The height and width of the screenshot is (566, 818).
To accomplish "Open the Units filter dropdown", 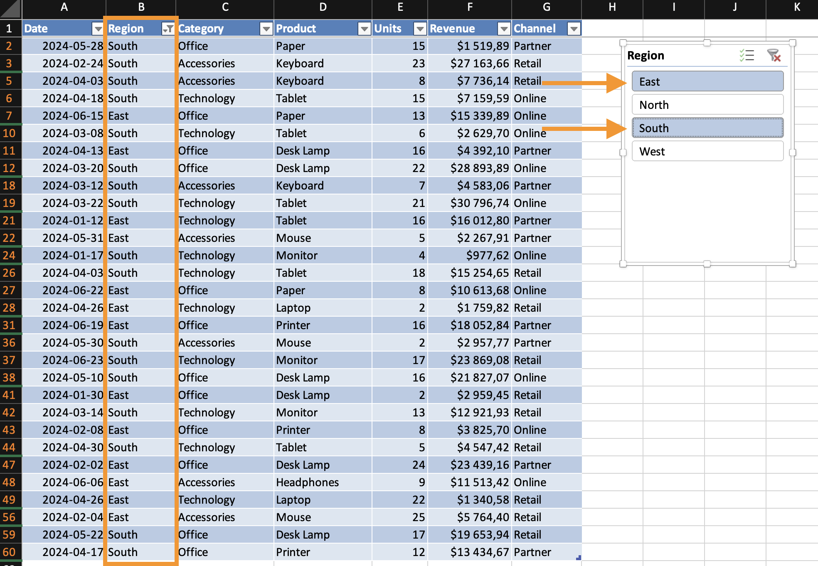I will pyautogui.click(x=420, y=29).
